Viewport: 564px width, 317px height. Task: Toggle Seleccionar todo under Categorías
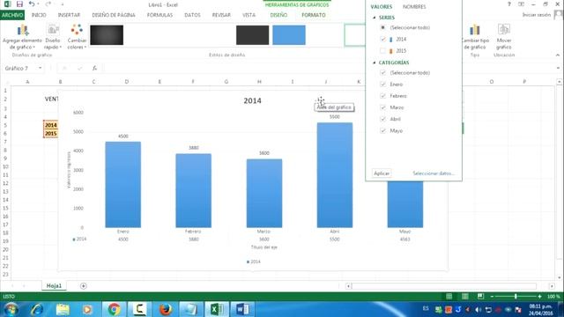[x=382, y=72]
